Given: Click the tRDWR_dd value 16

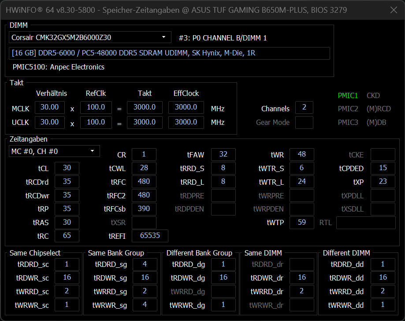Looking at the screenshot, I should click(x=383, y=278).
